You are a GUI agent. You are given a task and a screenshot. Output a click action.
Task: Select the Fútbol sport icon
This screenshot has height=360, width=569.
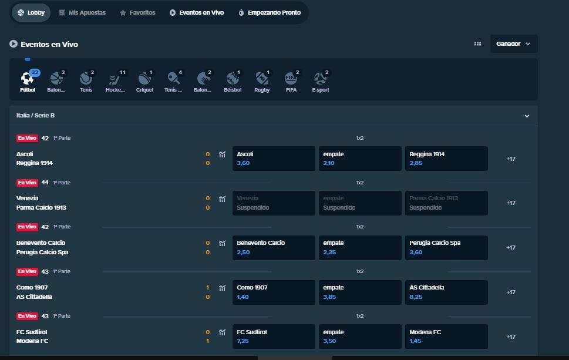(28, 79)
